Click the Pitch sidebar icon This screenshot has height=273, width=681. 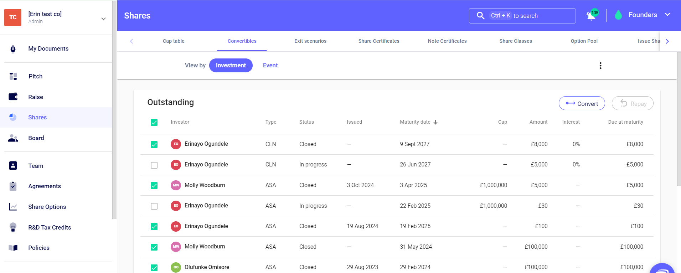click(13, 76)
